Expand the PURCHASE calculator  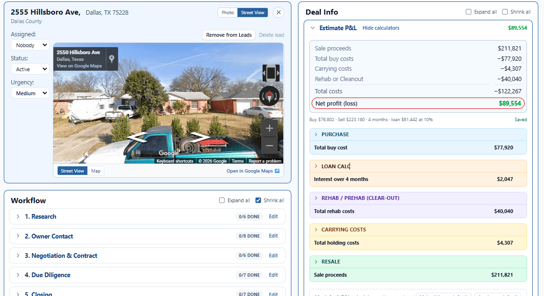click(316, 134)
